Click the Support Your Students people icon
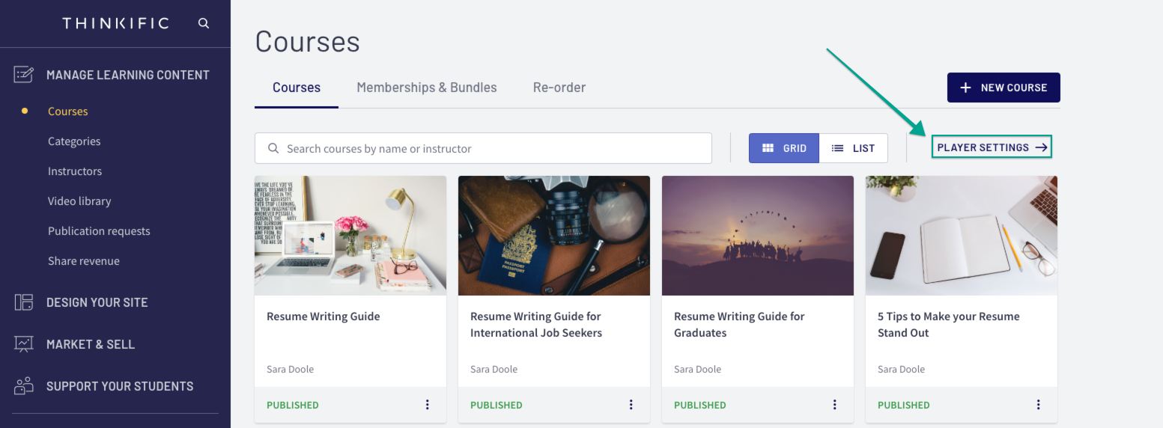Screen dimensions: 1163x428 24,386
